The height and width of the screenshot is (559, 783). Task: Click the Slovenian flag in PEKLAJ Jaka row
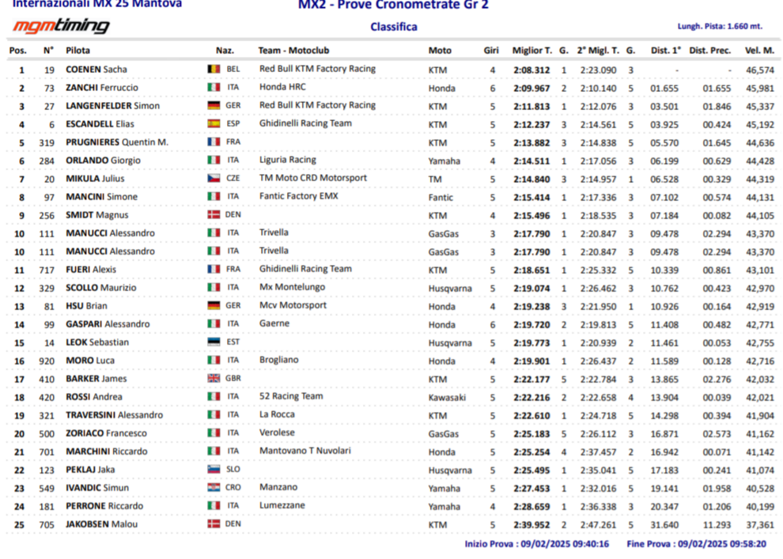[x=213, y=470]
